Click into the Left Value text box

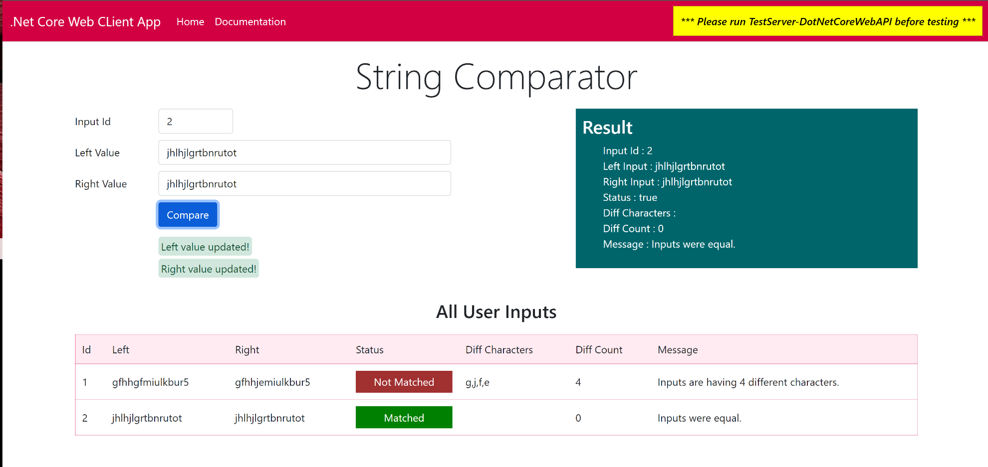(304, 153)
